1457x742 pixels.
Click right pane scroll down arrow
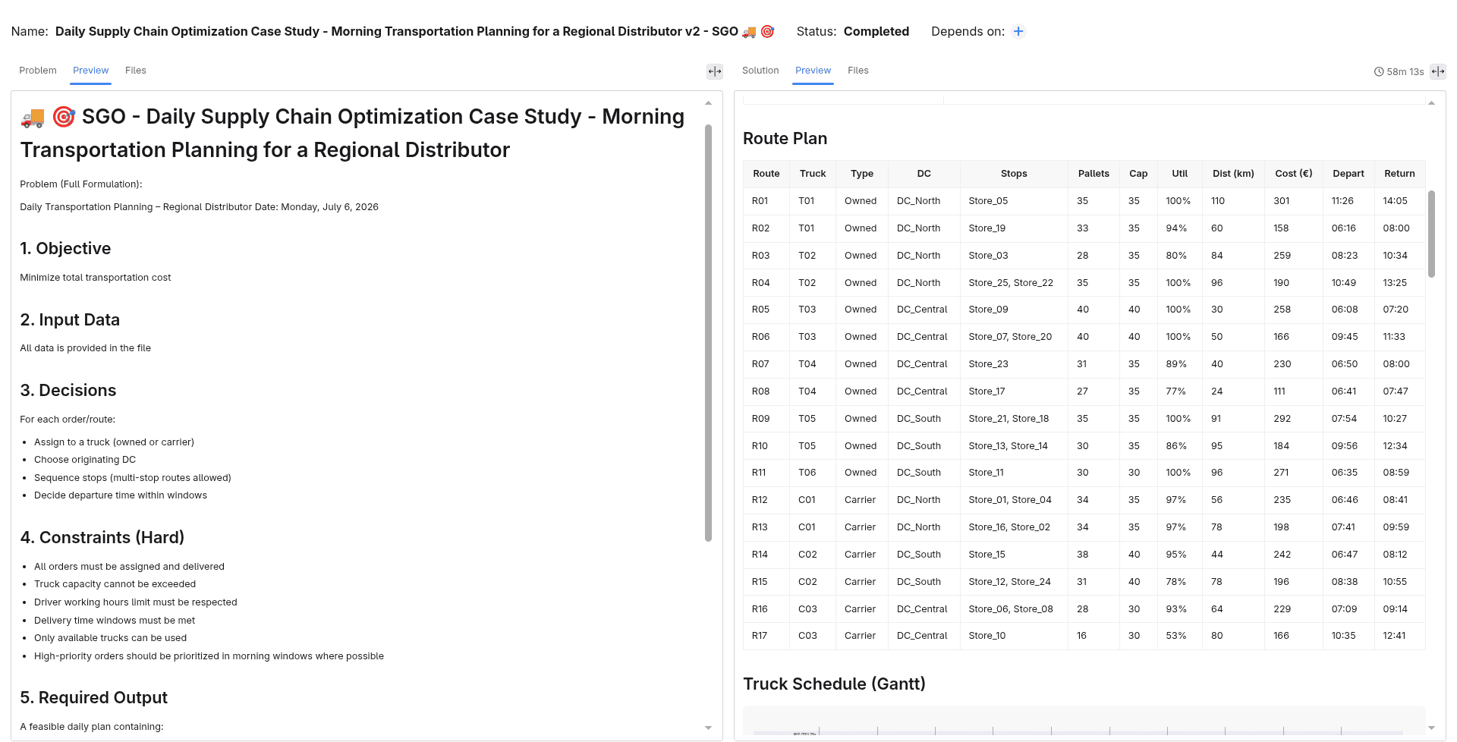click(1431, 728)
